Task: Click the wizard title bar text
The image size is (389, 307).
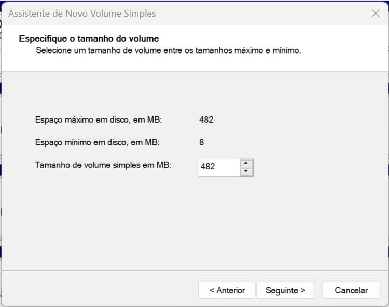Action: (x=82, y=14)
